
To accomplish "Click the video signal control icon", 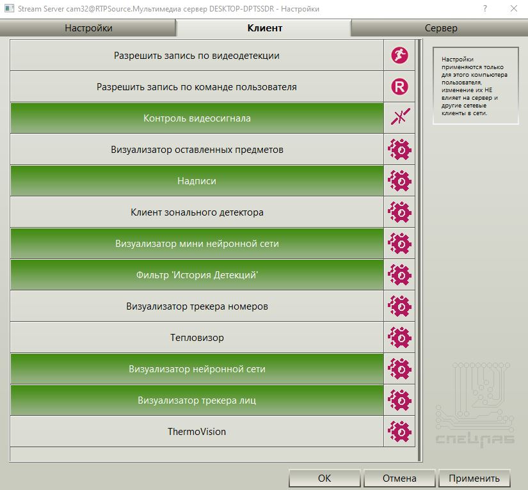I will [x=400, y=117].
